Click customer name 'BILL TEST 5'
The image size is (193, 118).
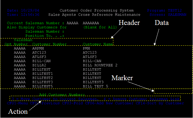tap(95, 86)
